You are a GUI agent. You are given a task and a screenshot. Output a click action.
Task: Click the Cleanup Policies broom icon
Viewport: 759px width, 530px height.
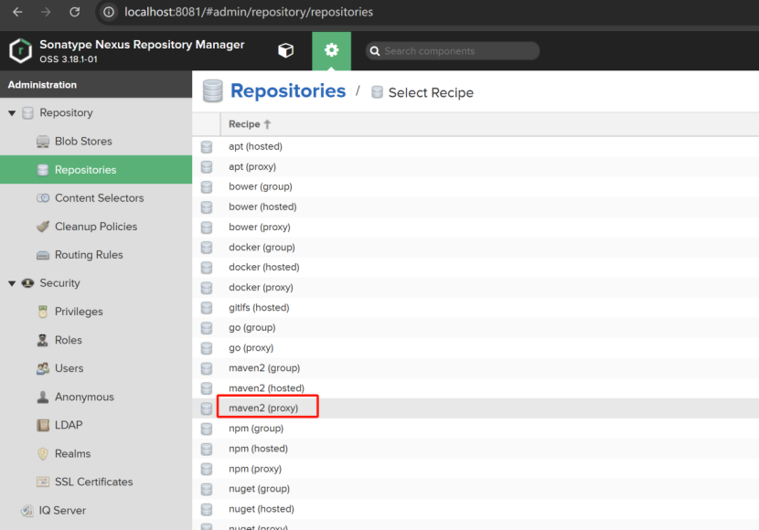(x=43, y=227)
